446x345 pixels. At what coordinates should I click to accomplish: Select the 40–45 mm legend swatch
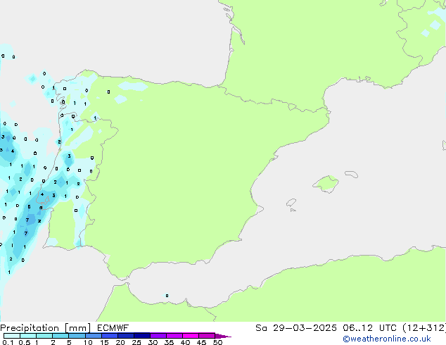[191, 336]
